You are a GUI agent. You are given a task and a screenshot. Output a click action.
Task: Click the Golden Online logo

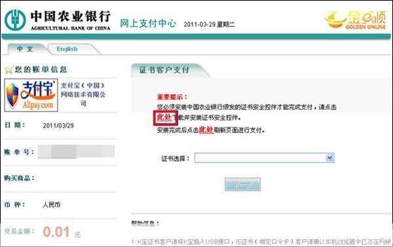pos(356,20)
